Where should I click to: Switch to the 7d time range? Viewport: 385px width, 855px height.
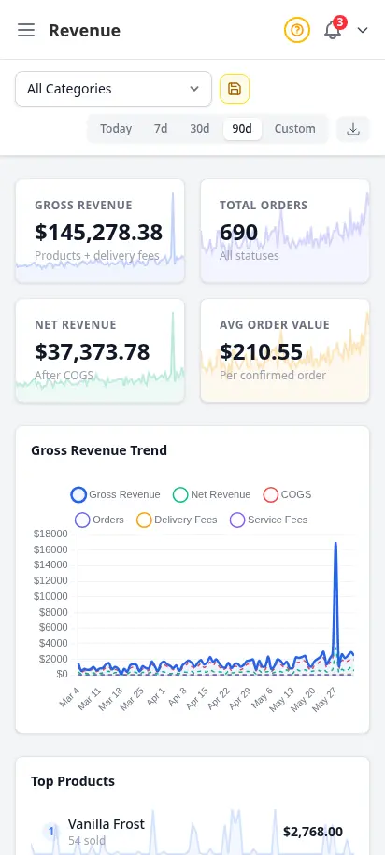tap(161, 129)
